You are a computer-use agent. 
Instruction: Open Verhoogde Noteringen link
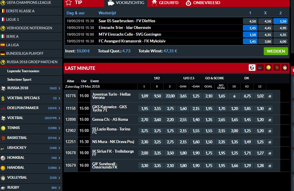31,28
